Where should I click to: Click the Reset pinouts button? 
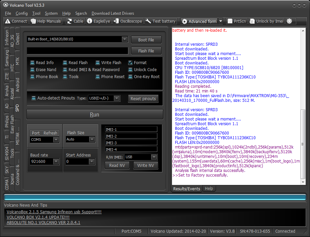click(143, 98)
